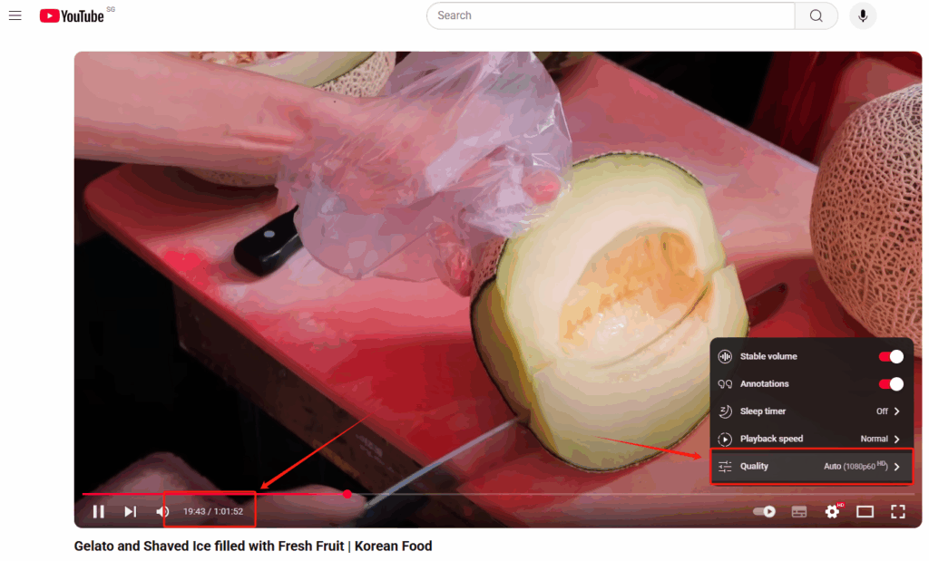Turn off the Annotations toggle
This screenshot has width=929, height=561.
pos(891,384)
